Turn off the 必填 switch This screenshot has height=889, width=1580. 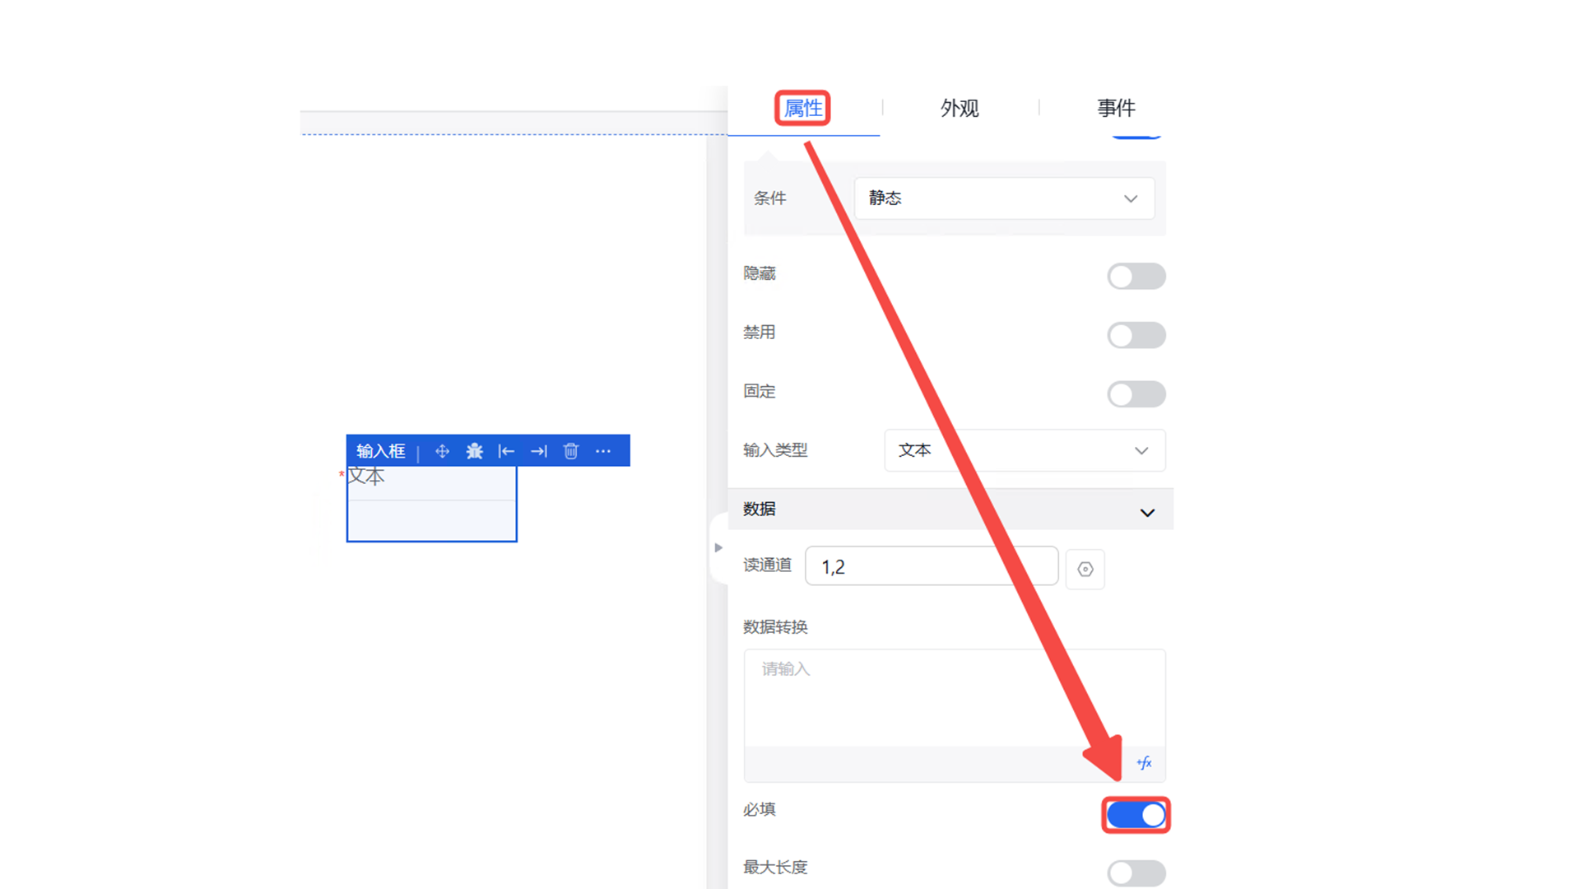[x=1136, y=815]
